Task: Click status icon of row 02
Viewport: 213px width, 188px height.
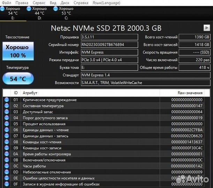Action: coord(7,106)
